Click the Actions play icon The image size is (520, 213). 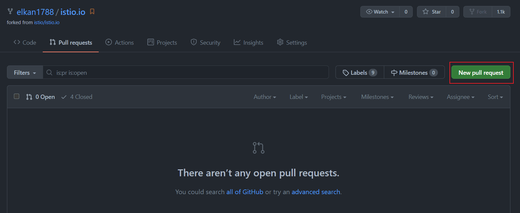109,42
